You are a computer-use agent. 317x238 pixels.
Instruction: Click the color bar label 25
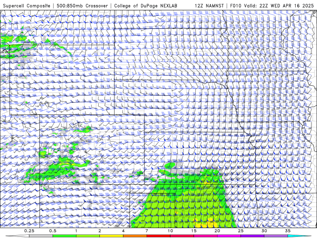pos(241,231)
